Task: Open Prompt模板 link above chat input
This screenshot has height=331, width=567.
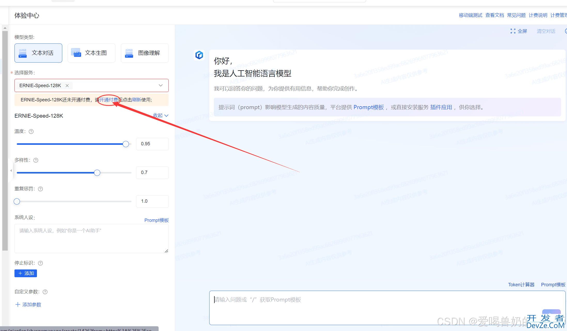Action: tap(553, 285)
